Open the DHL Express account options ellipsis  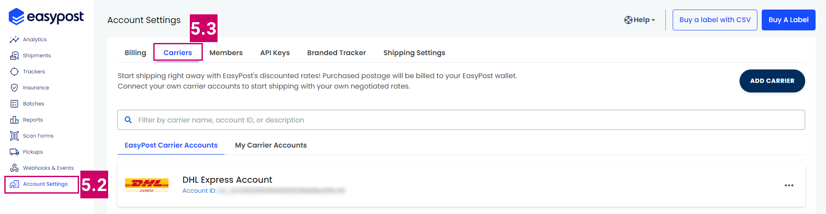789,185
